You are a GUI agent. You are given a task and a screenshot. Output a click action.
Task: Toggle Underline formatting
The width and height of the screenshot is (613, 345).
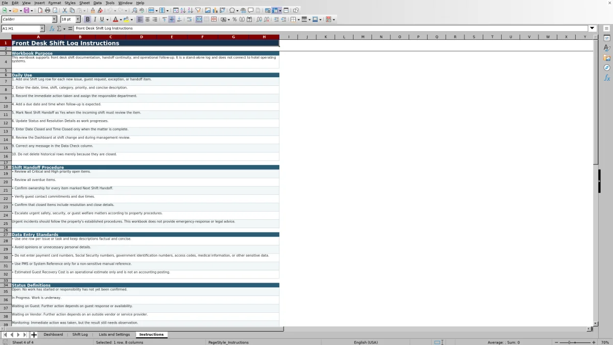[x=102, y=19]
